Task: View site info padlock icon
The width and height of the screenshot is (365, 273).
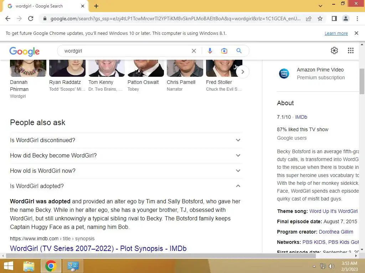Action: (45, 18)
